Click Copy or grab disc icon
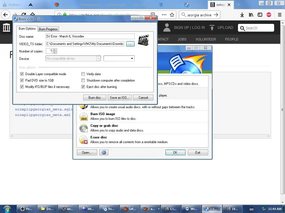The width and height of the screenshot is (285, 213). 83,128
